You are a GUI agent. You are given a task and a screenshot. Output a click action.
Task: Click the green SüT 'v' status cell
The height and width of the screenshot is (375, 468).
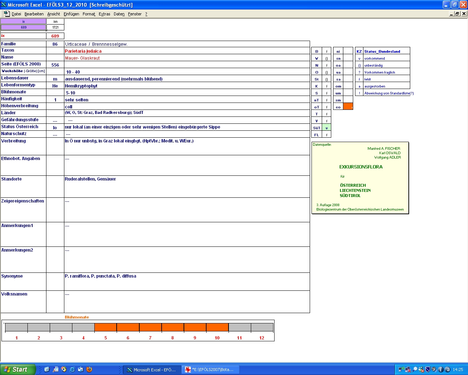[327, 128]
